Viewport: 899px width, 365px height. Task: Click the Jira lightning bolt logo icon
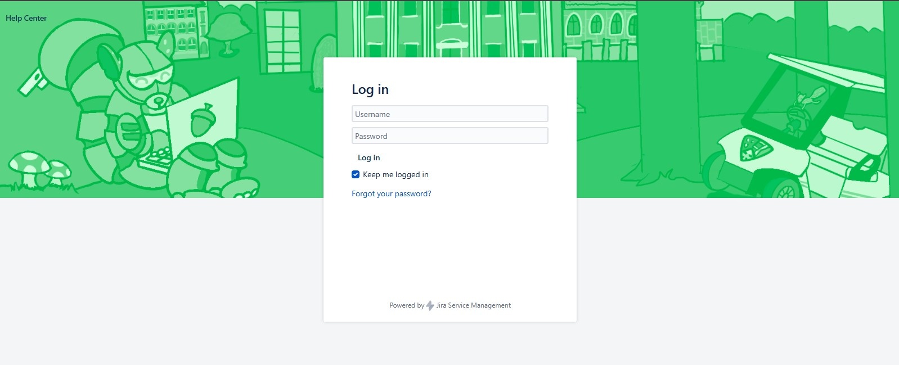430,305
